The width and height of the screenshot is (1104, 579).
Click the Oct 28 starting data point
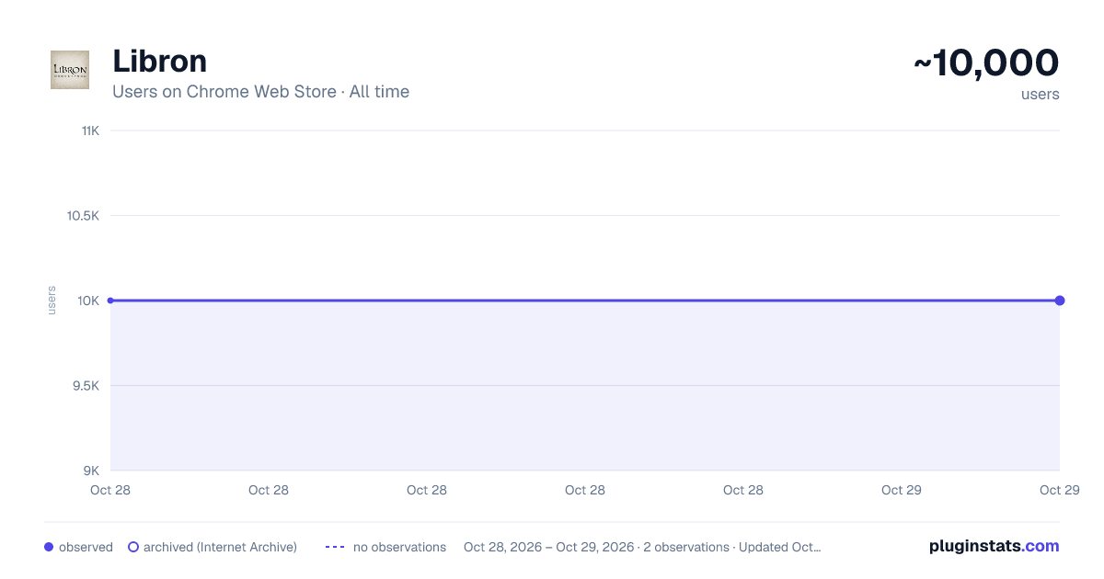tap(110, 301)
